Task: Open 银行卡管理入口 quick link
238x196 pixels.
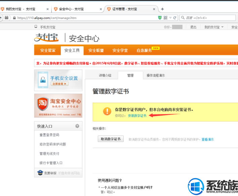Action: pyautogui.click(x=51, y=163)
